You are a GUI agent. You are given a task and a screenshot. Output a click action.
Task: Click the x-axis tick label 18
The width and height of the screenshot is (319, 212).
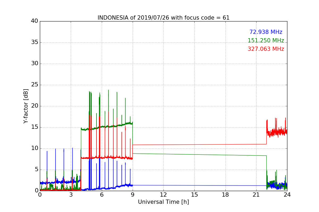click(225, 195)
